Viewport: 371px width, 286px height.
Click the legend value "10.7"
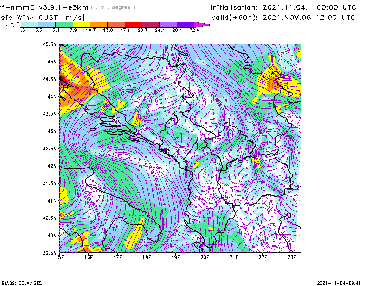[90, 30]
